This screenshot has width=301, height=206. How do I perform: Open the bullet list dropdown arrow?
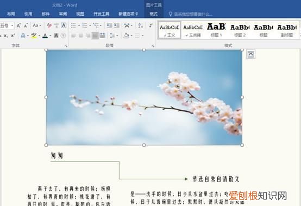coord(79,26)
